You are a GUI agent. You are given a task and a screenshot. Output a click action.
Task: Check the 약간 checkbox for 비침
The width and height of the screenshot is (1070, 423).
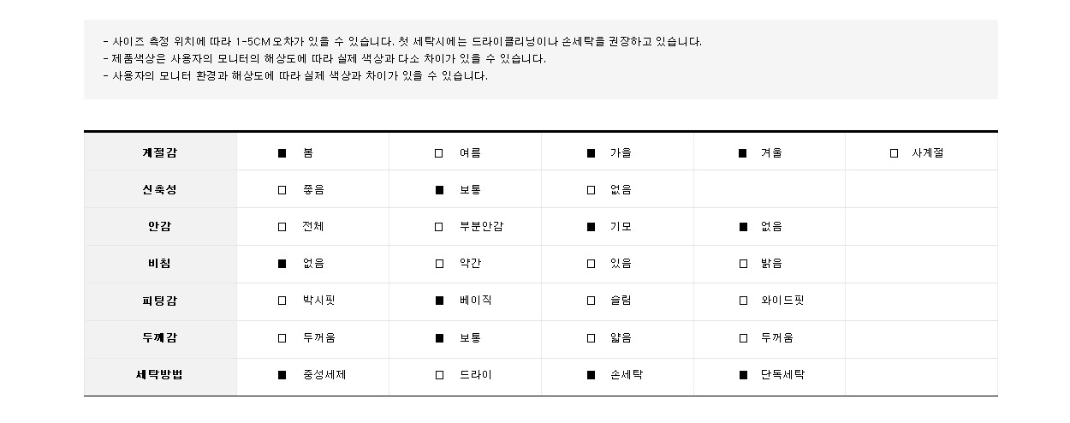point(439,264)
